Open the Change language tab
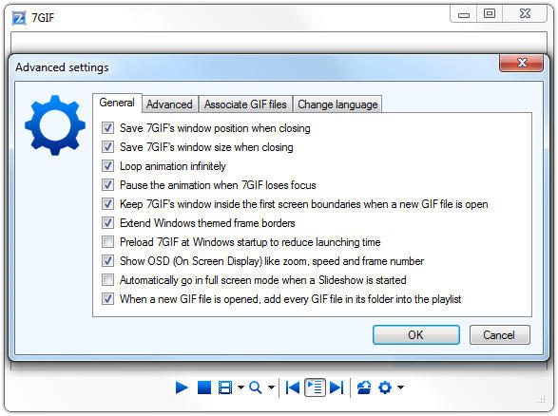 point(337,104)
